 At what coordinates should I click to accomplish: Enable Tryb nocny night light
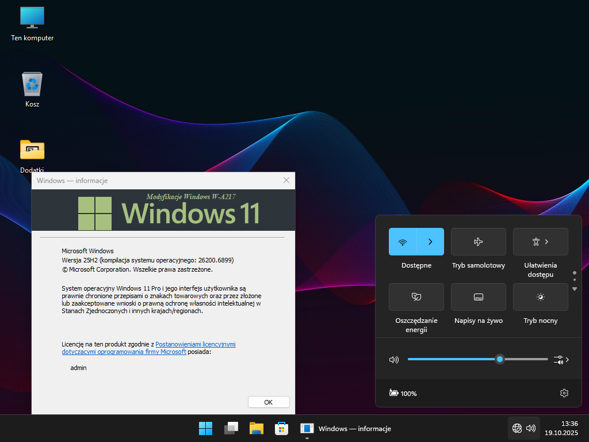540,297
